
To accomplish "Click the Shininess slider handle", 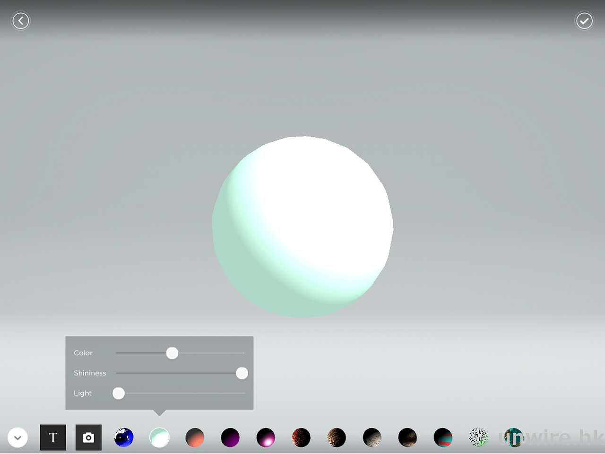I will pos(242,374).
